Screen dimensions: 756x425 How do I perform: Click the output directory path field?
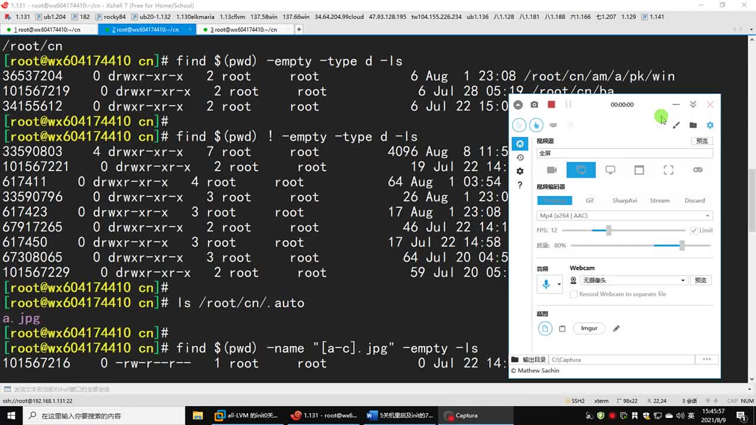(621, 359)
